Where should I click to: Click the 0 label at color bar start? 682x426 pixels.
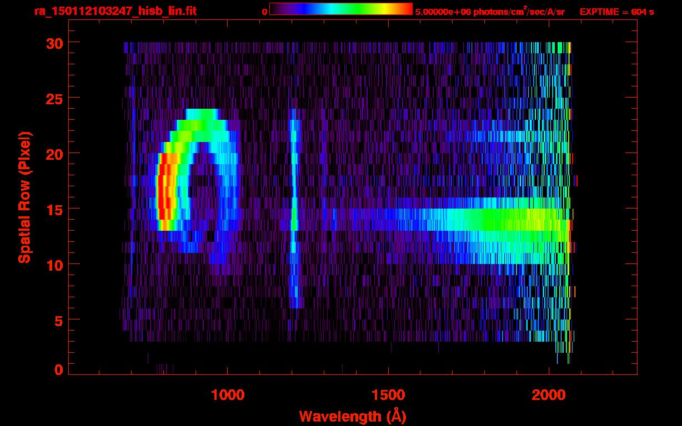pyautogui.click(x=264, y=12)
